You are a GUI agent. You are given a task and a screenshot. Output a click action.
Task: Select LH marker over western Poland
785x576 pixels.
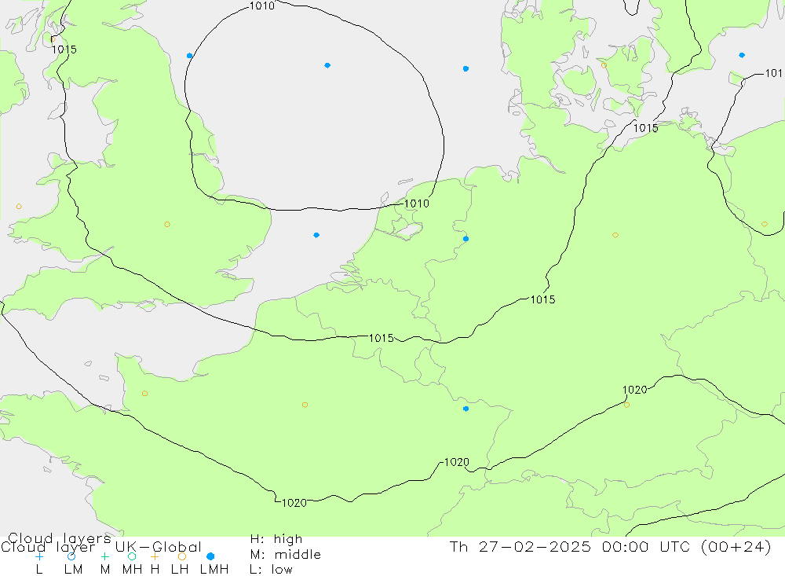765,225
